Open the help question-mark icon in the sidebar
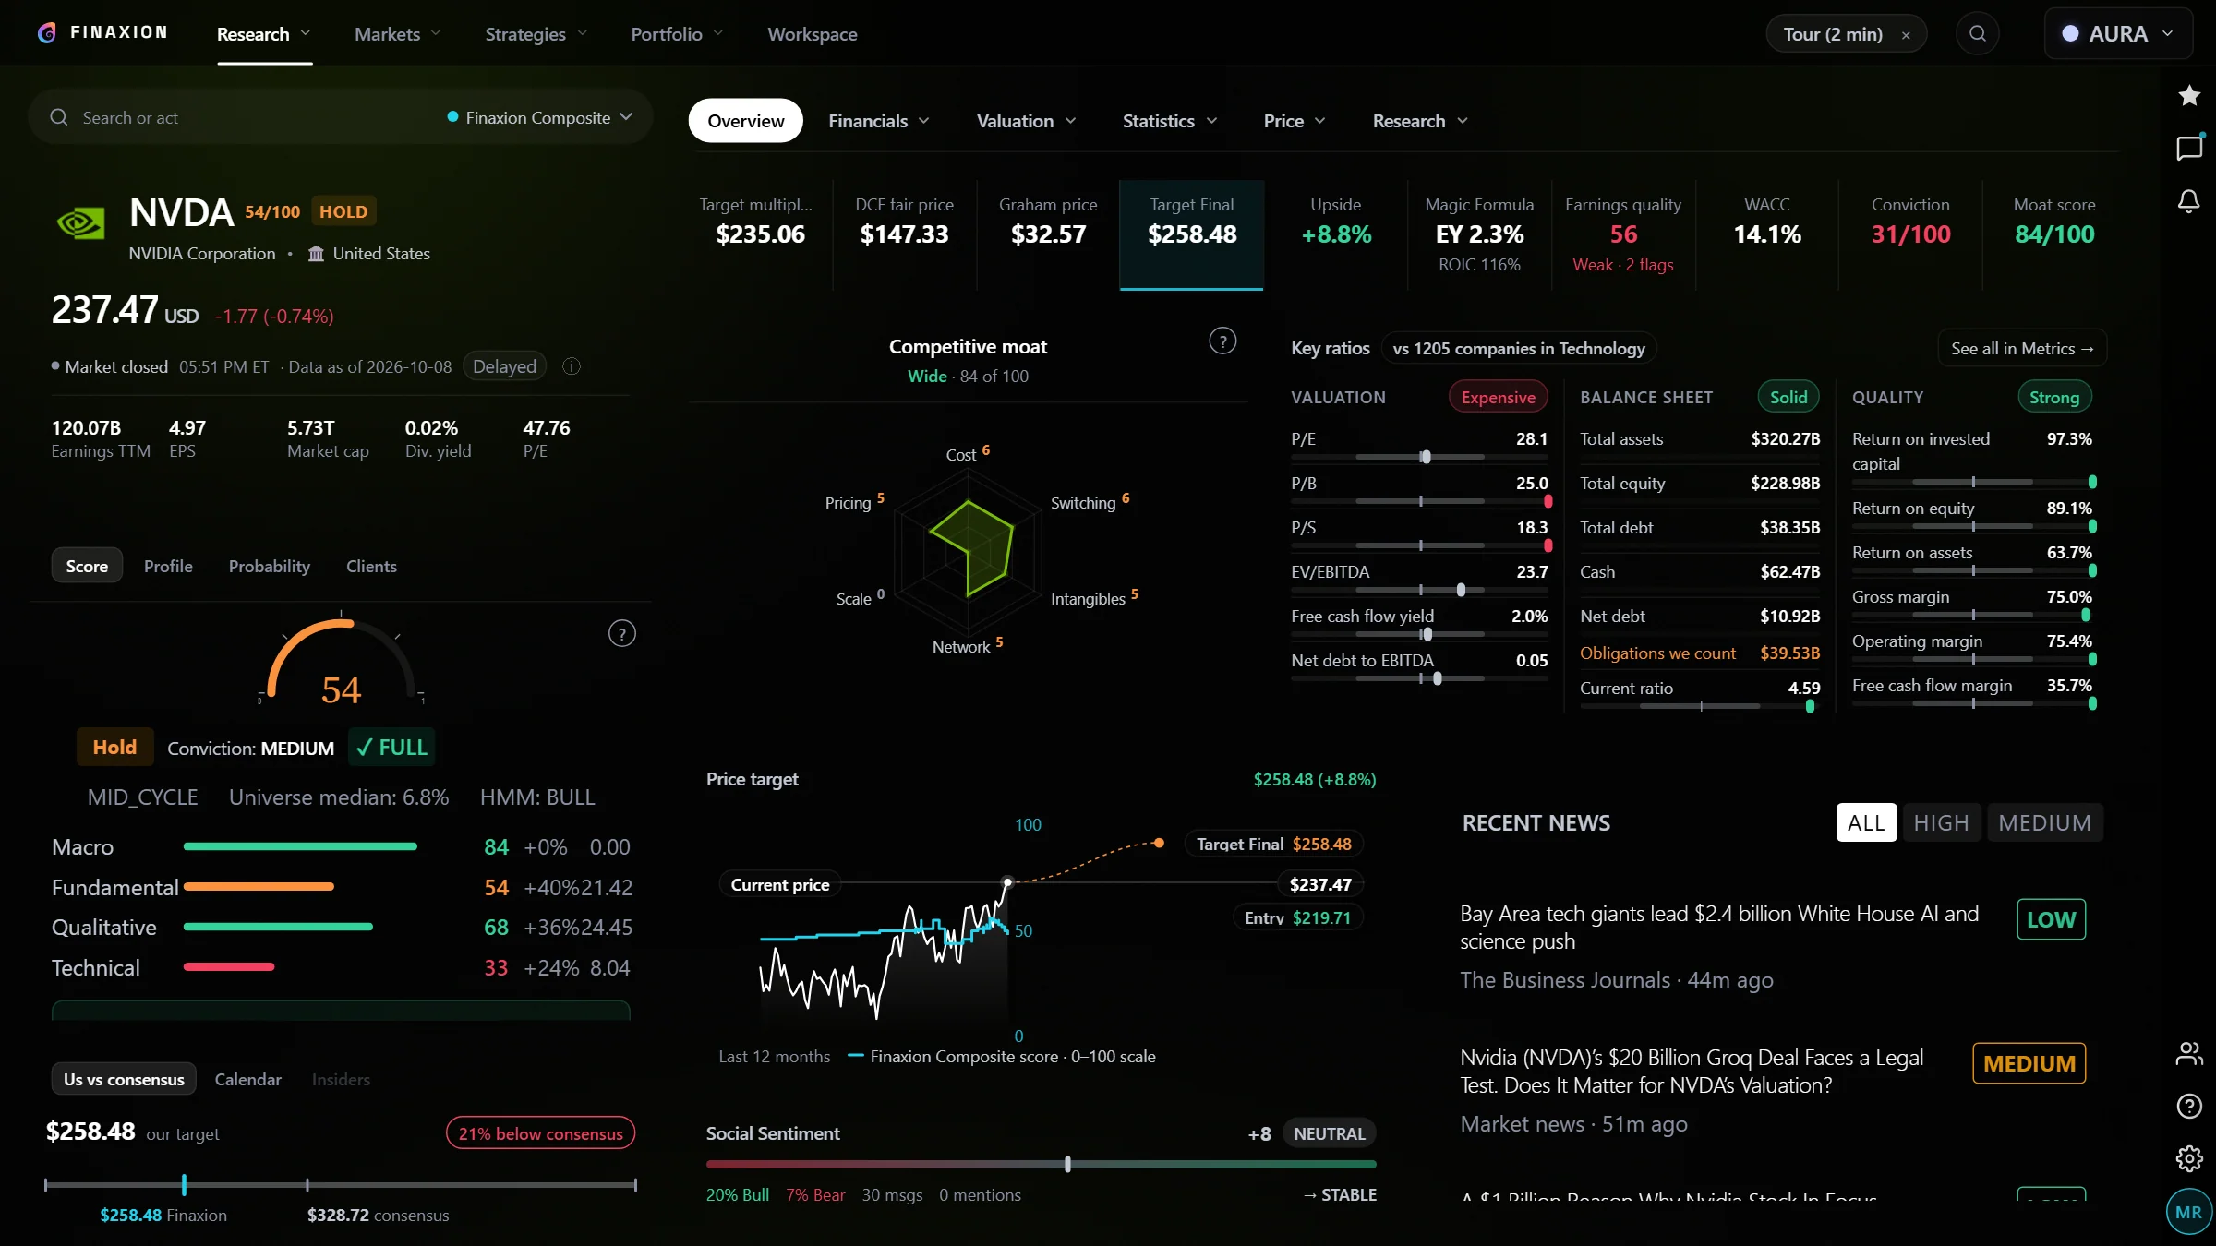Image resolution: width=2216 pixels, height=1246 pixels. 2188,1106
